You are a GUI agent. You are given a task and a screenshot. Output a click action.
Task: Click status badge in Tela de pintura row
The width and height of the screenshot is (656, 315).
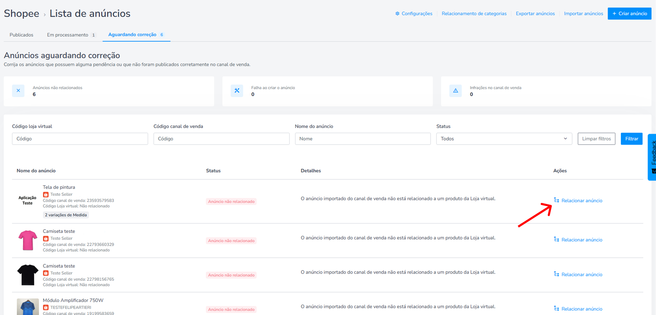pyautogui.click(x=231, y=202)
